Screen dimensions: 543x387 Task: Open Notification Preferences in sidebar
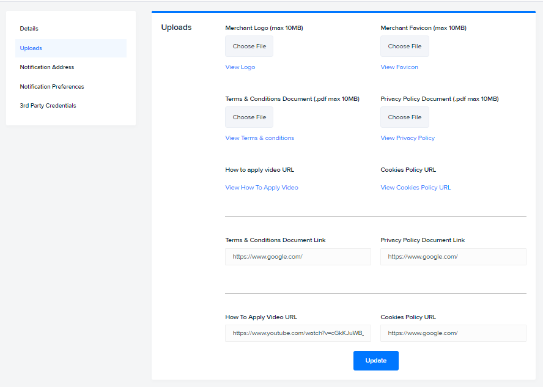tap(52, 87)
